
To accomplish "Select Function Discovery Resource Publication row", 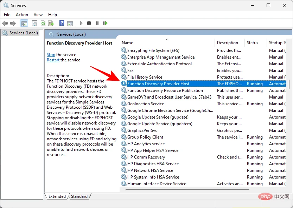I will click(203, 90).
